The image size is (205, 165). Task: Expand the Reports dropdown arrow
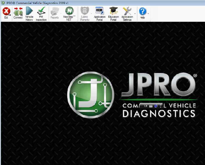(x=61, y=14)
